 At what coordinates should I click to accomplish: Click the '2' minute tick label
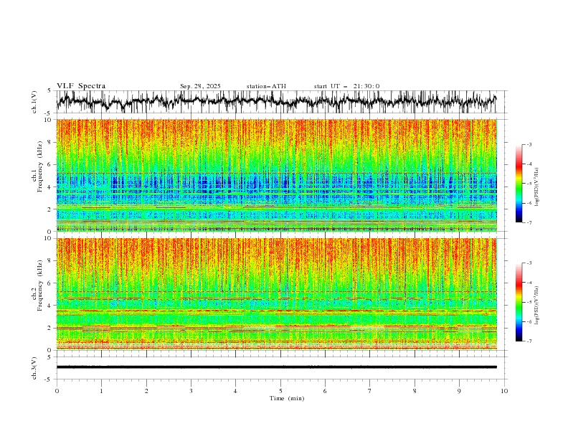146,391
